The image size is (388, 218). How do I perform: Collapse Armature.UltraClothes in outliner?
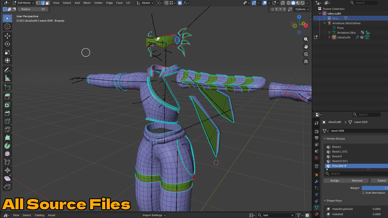(324, 23)
